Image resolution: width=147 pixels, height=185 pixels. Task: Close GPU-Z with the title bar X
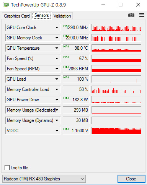tap(138, 5)
